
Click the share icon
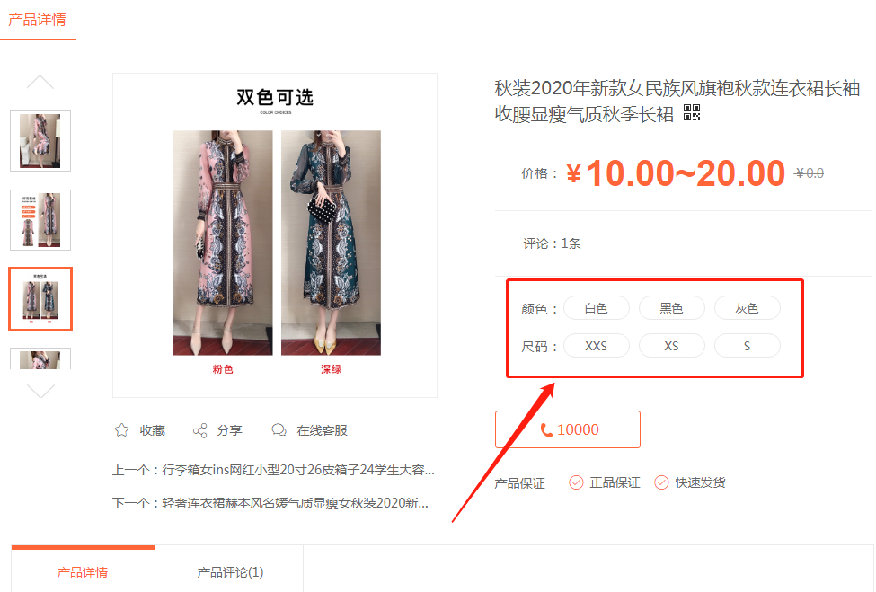pyautogui.click(x=200, y=430)
